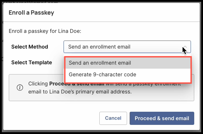Image resolution: width=203 pixels, height=134 pixels.
Task: Click the info icon in the notice box
Action: pos(20,88)
